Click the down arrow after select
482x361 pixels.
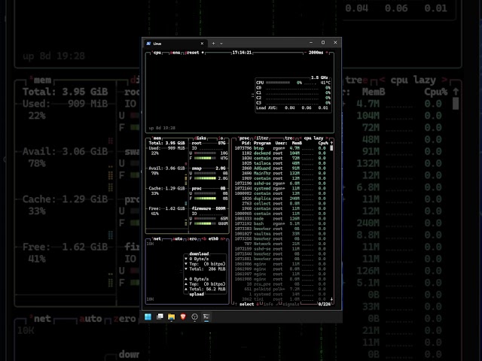(258, 304)
